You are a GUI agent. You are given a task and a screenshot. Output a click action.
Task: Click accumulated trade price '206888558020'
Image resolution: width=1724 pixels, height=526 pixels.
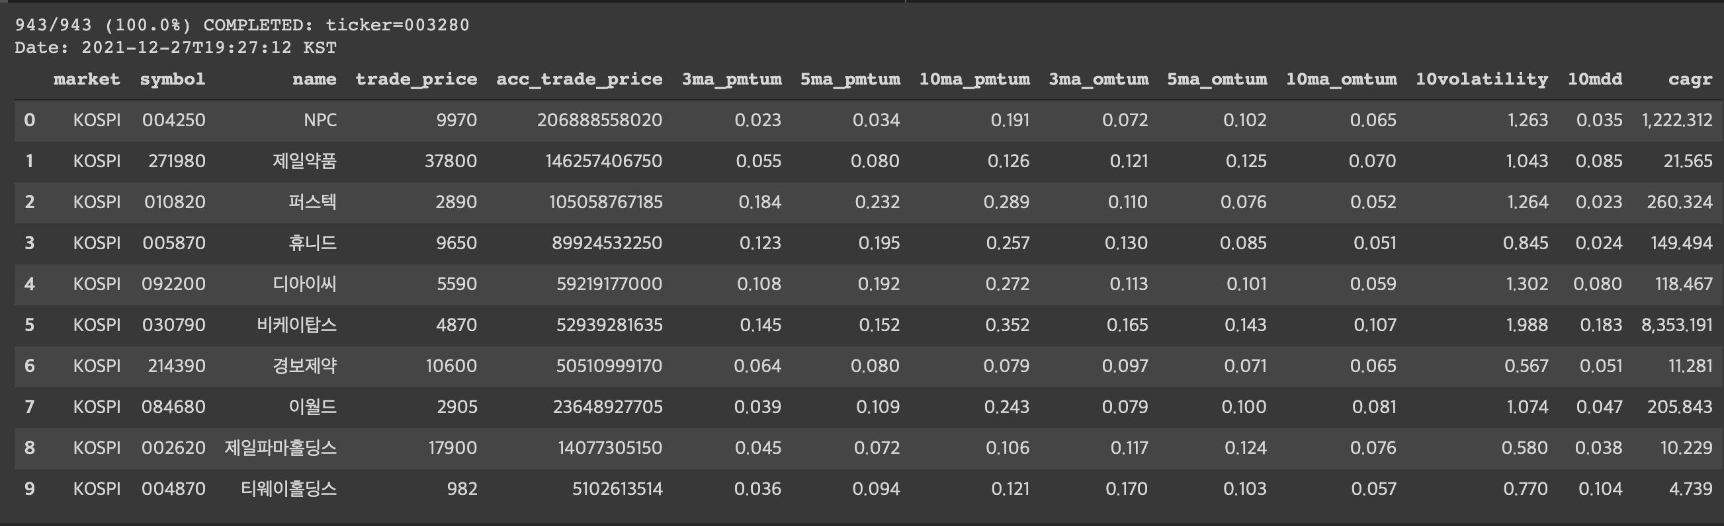(x=599, y=120)
